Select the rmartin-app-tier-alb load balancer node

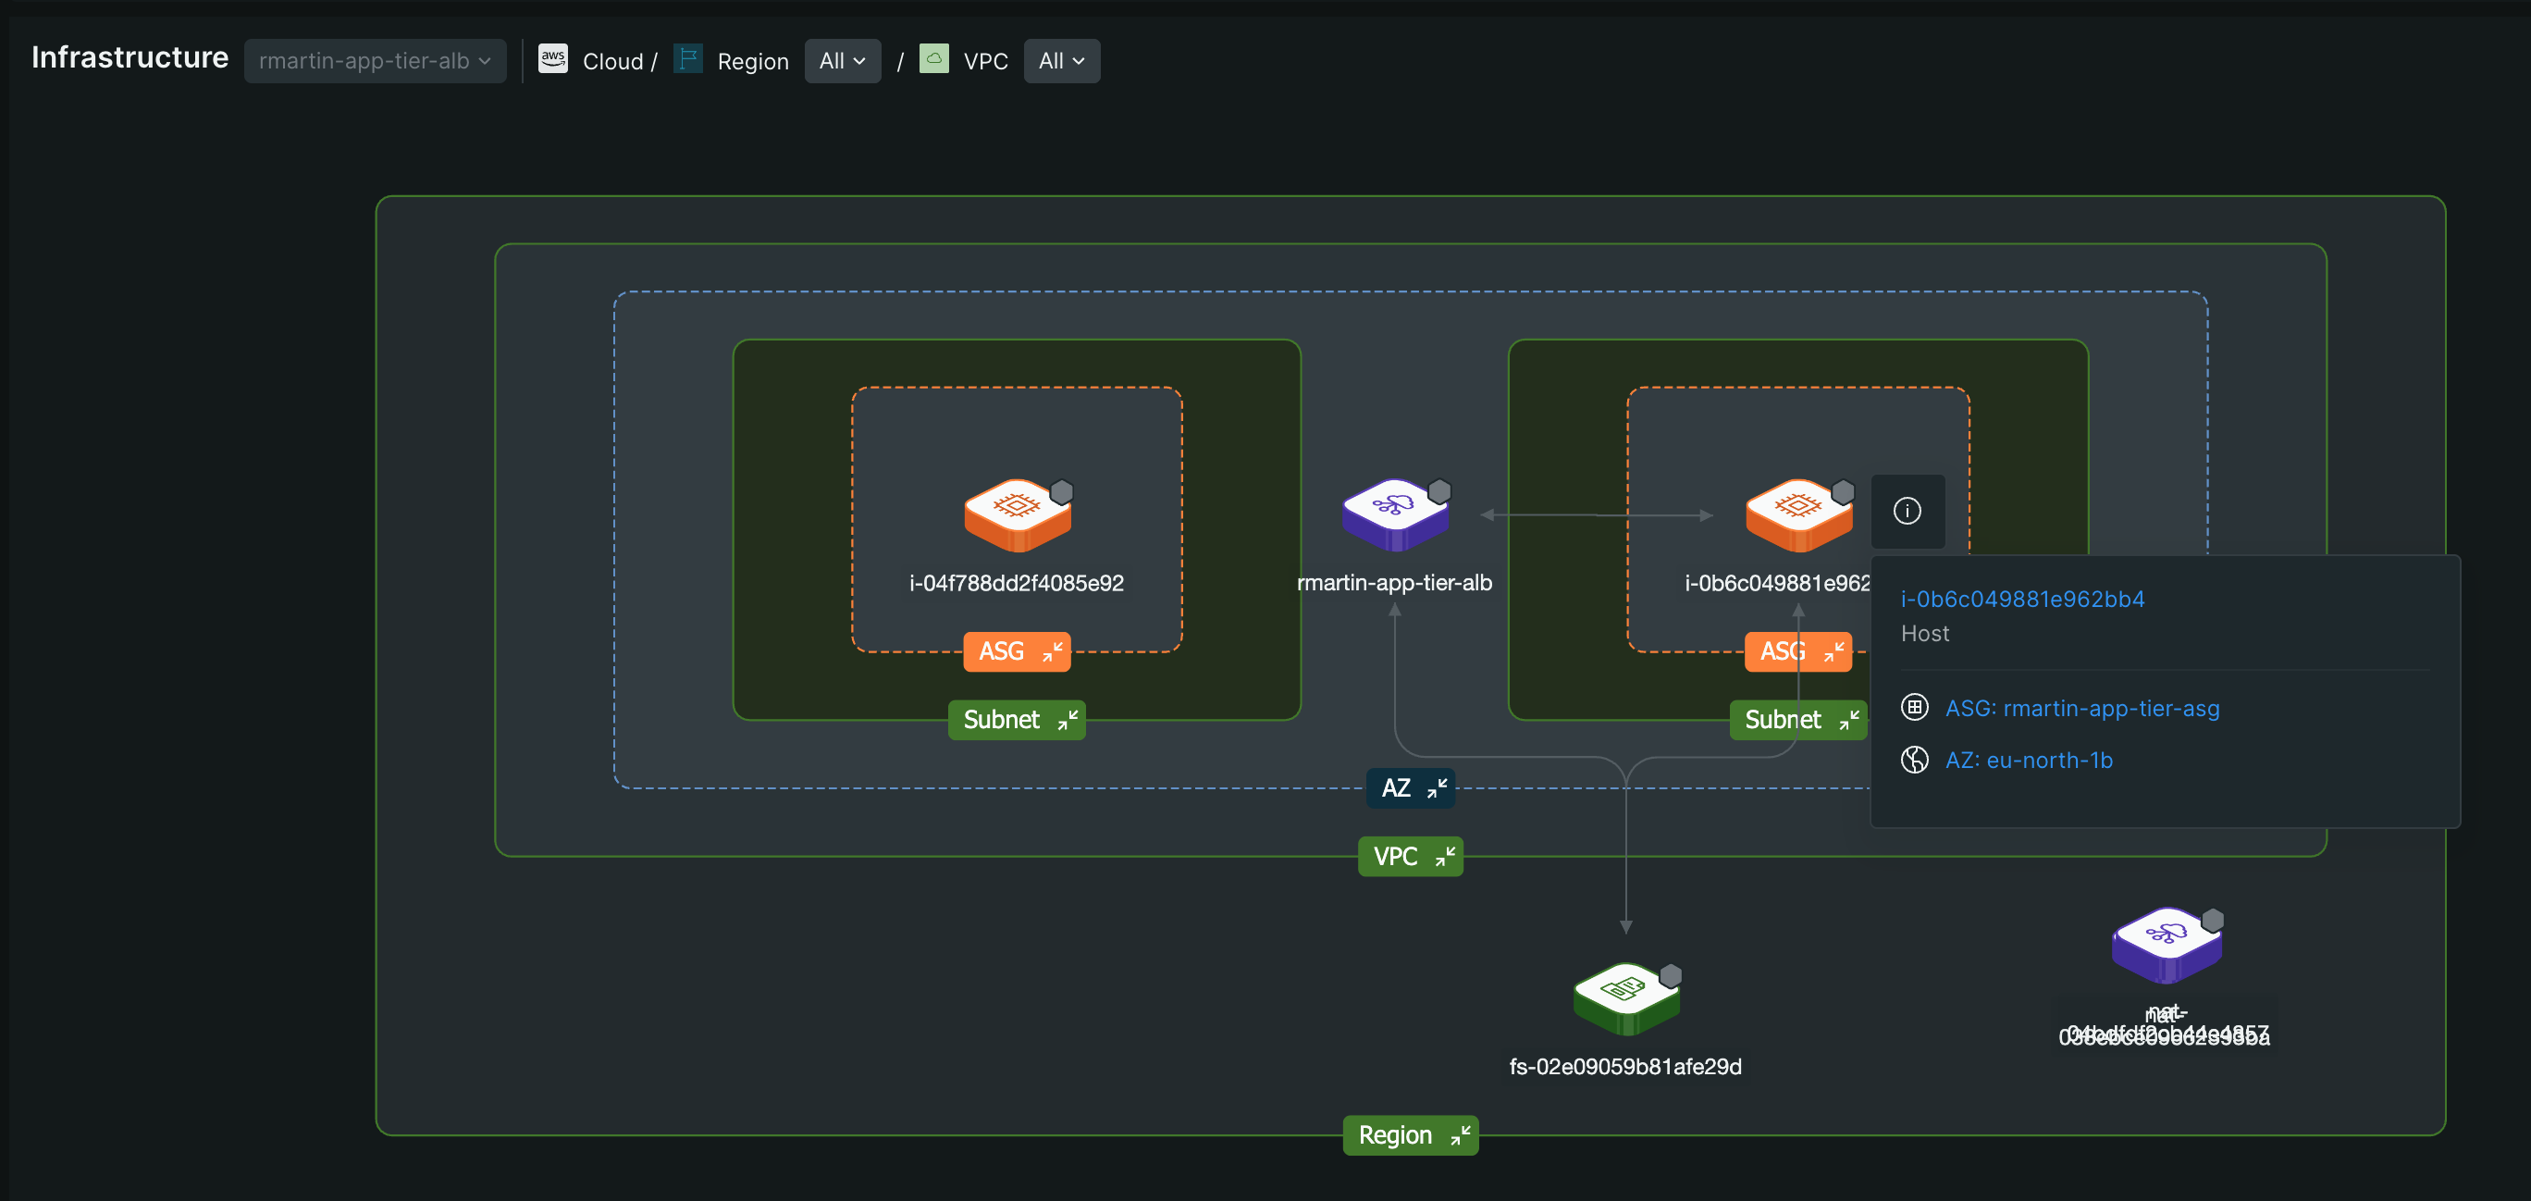[x=1394, y=511]
